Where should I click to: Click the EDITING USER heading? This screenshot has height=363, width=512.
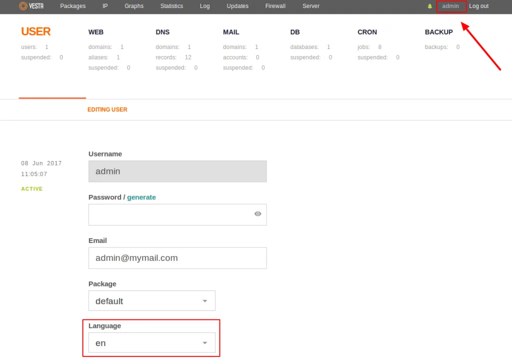107,109
